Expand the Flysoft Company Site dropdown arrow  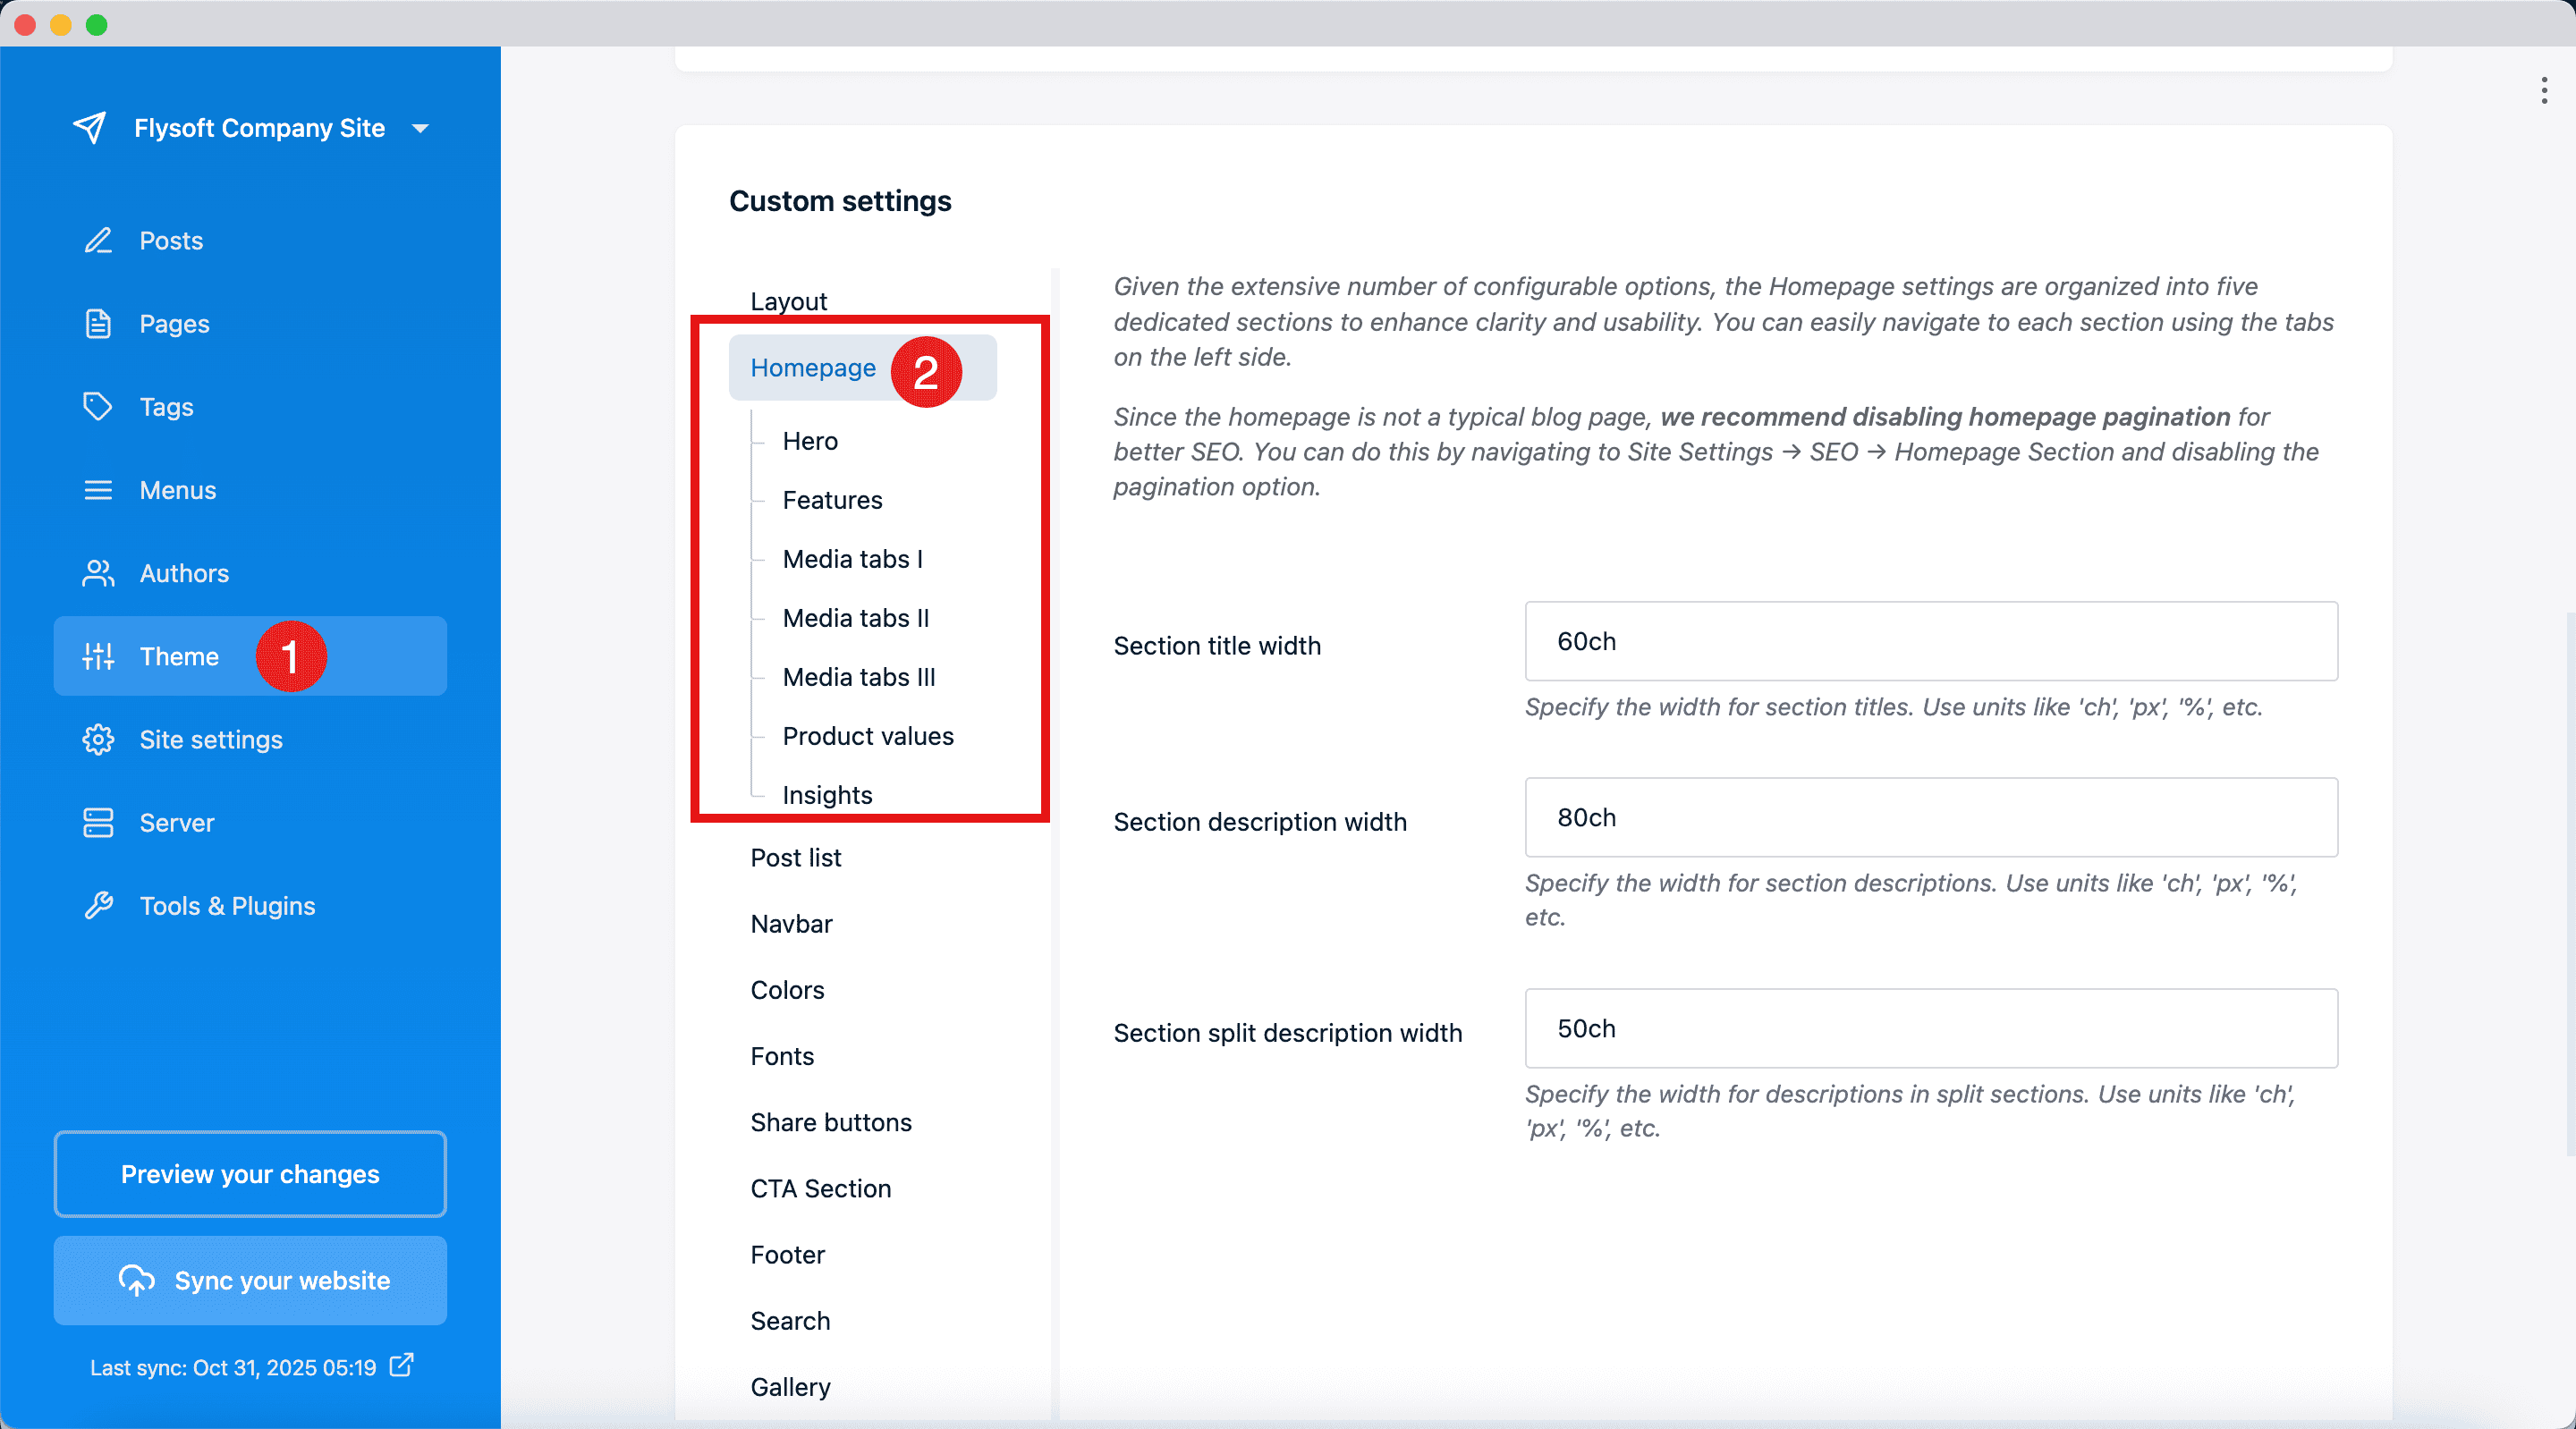click(421, 129)
